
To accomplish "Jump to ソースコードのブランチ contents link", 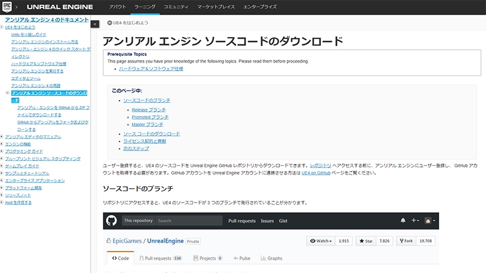I will click(x=146, y=100).
